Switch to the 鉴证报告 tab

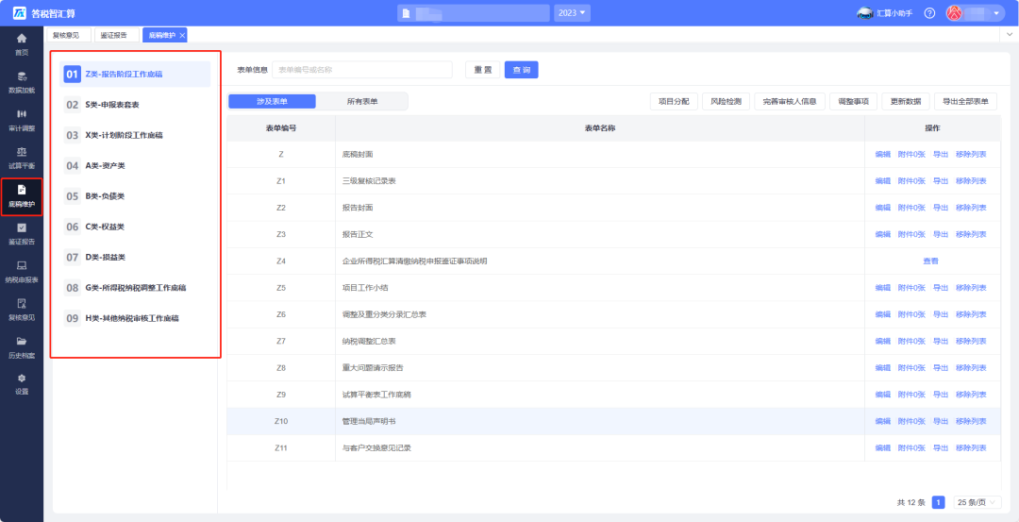point(116,35)
